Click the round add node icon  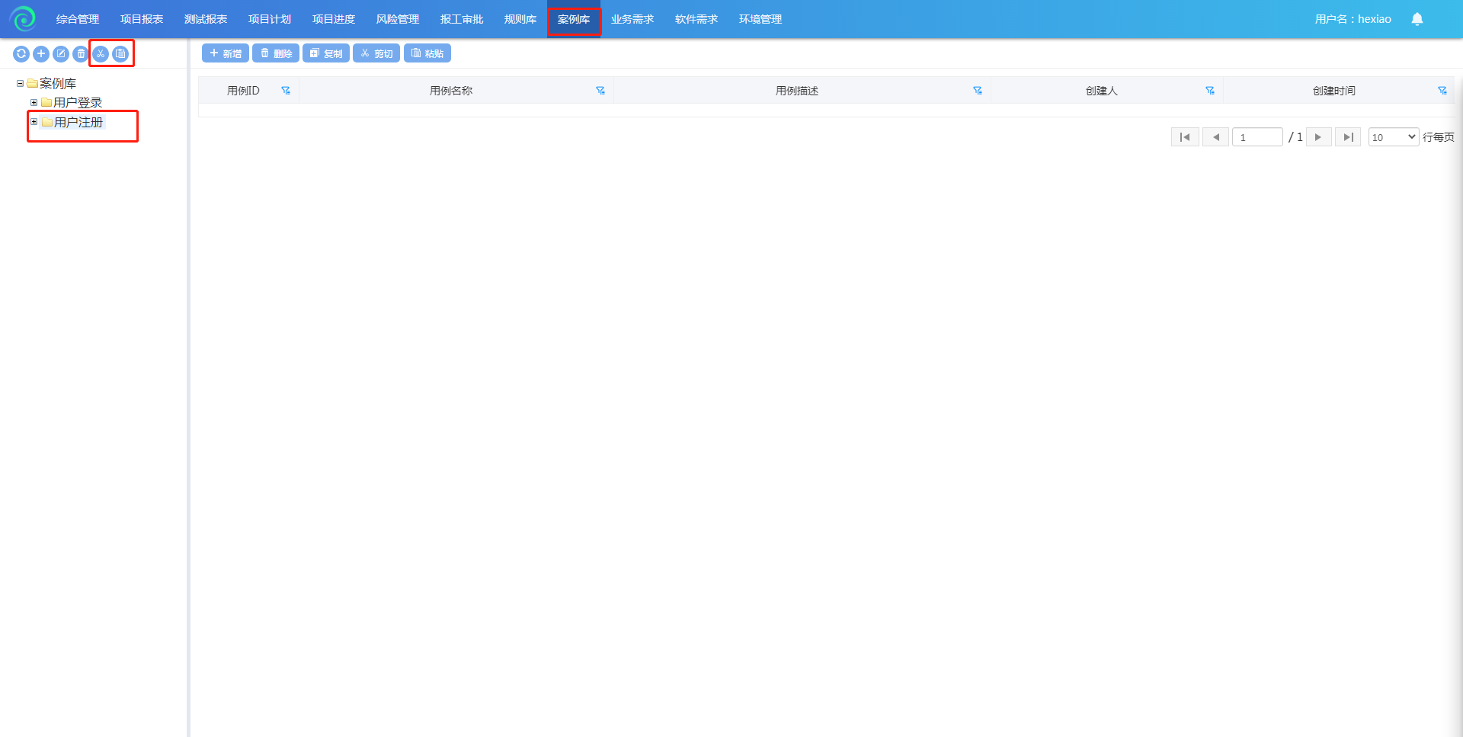tap(41, 53)
